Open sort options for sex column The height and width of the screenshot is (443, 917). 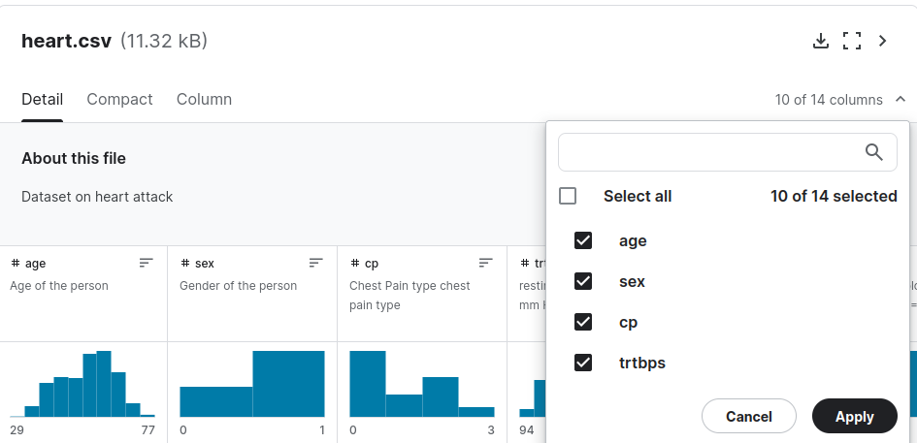(316, 263)
